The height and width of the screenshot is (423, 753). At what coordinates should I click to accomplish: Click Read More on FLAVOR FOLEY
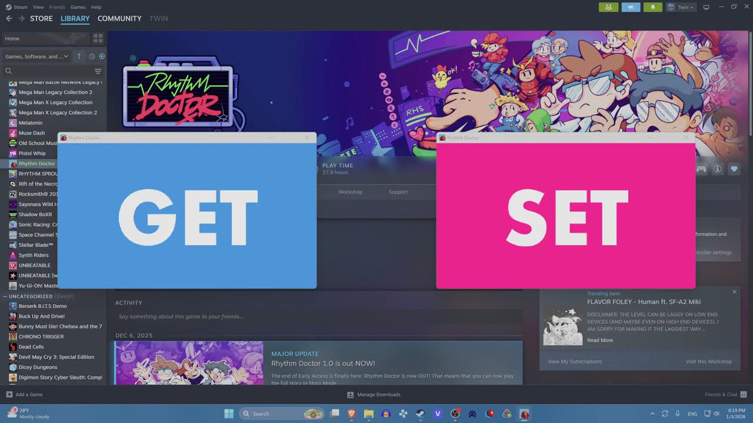point(600,340)
